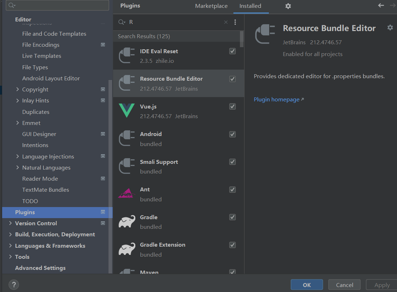Viewport: 397px width, 292px height.
Task: Click File Encodings project-level icon
Action: (103, 45)
